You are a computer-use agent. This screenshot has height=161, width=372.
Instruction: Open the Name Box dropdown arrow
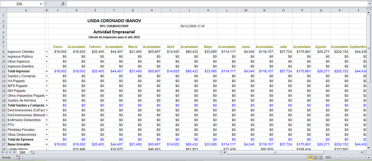[x=41, y=4]
